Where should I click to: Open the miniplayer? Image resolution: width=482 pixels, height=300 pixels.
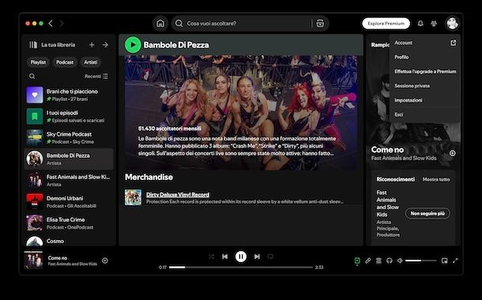point(445,261)
